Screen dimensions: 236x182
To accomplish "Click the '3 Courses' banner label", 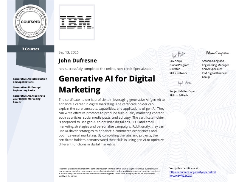I will point(31,49).
